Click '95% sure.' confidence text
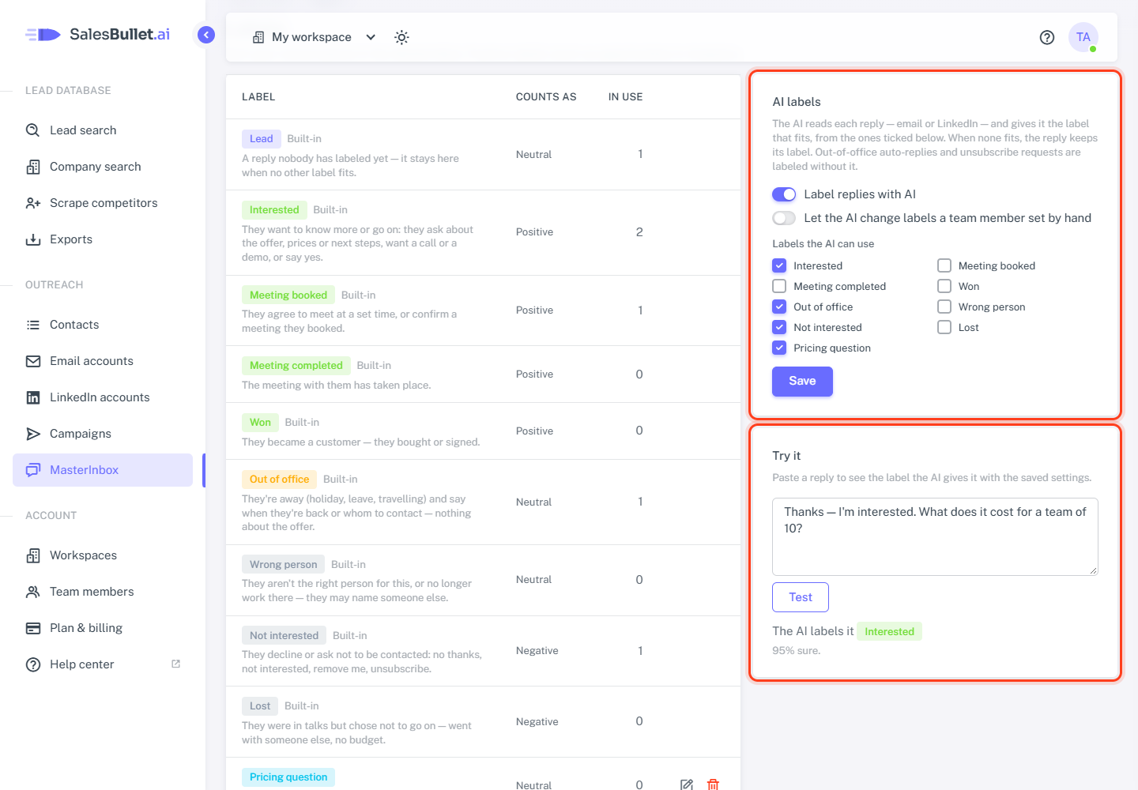 pos(797,651)
